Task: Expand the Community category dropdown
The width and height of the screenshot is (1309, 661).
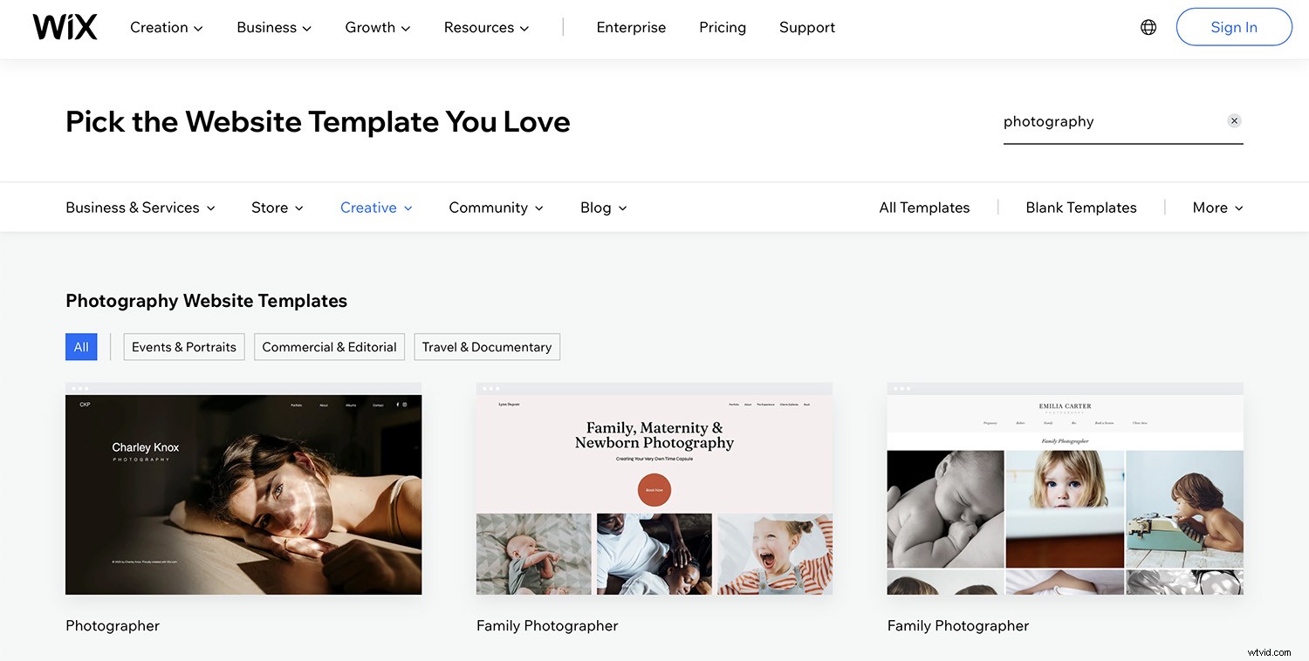Action: click(496, 208)
